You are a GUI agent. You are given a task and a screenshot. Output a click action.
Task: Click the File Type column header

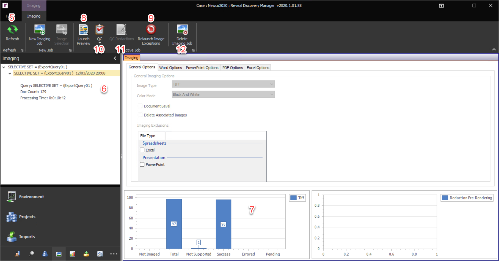pyautogui.click(x=152, y=136)
